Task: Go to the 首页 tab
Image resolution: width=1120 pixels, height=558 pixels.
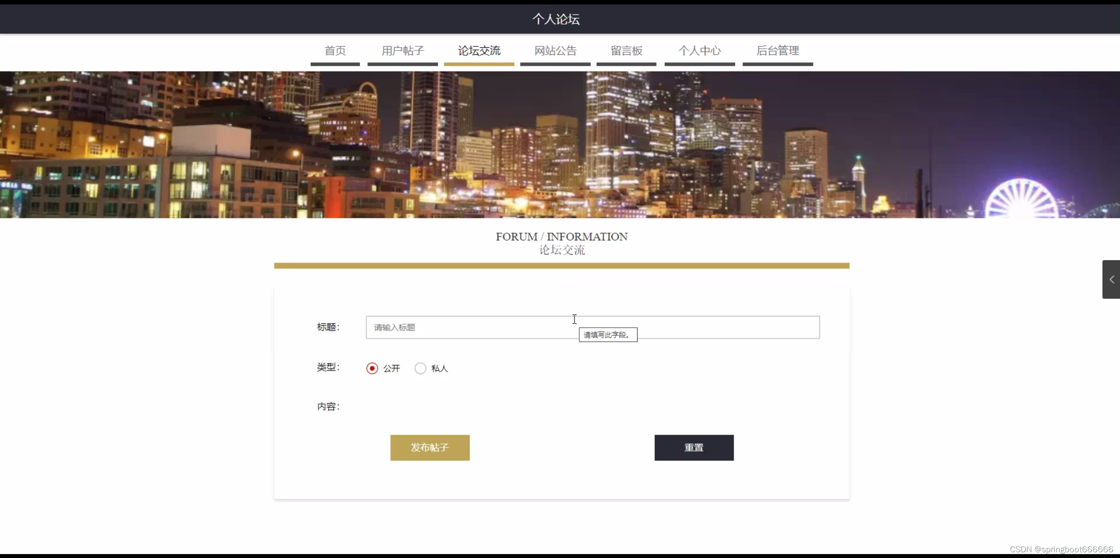Action: tap(335, 51)
